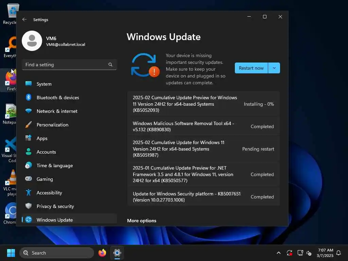Go to Bluetooth & devices
The height and width of the screenshot is (261, 348).
(69, 98)
